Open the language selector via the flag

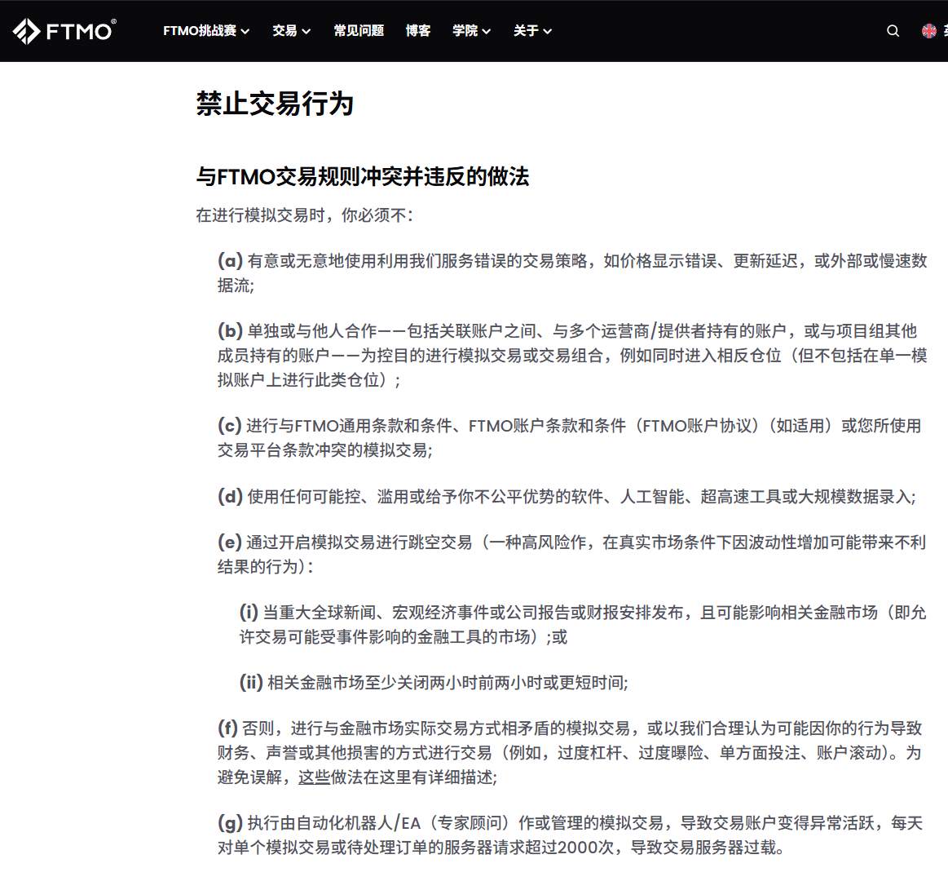pyautogui.click(x=929, y=30)
